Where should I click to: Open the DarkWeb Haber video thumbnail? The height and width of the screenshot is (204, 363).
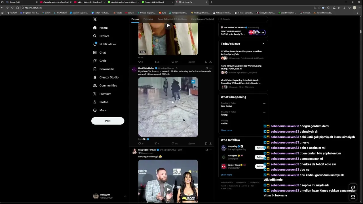pos(168,107)
